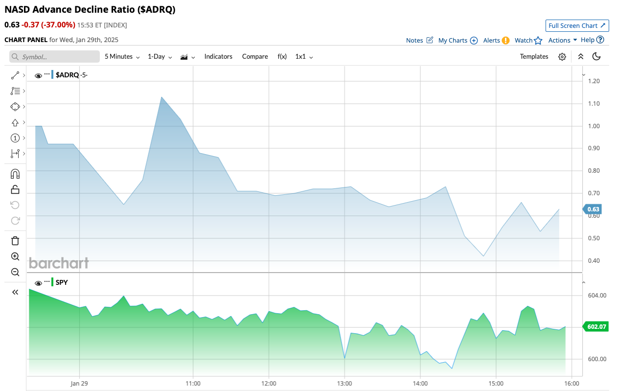Zoom out with the magnifier minus icon
The height and width of the screenshot is (391, 617).
(15, 272)
